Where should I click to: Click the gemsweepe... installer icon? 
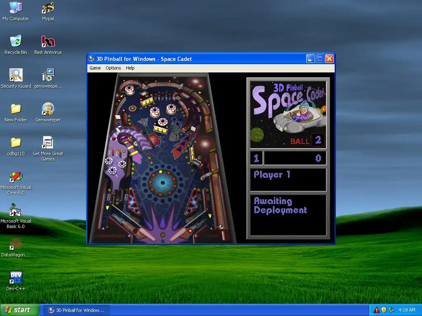(x=48, y=78)
